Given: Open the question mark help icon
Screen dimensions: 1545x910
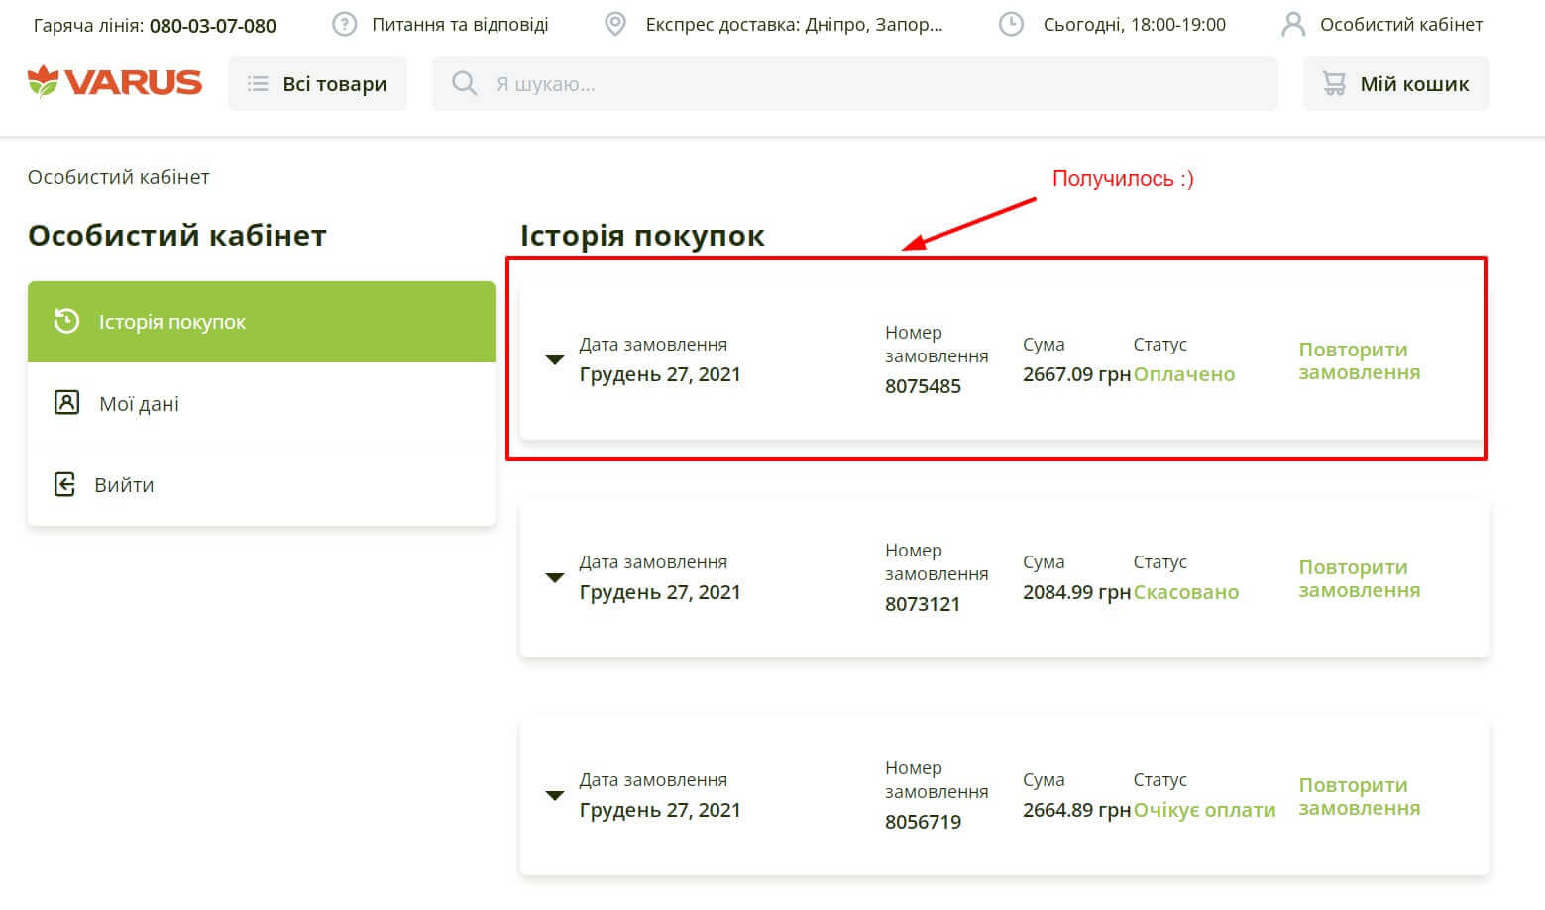Looking at the screenshot, I should coord(344,24).
